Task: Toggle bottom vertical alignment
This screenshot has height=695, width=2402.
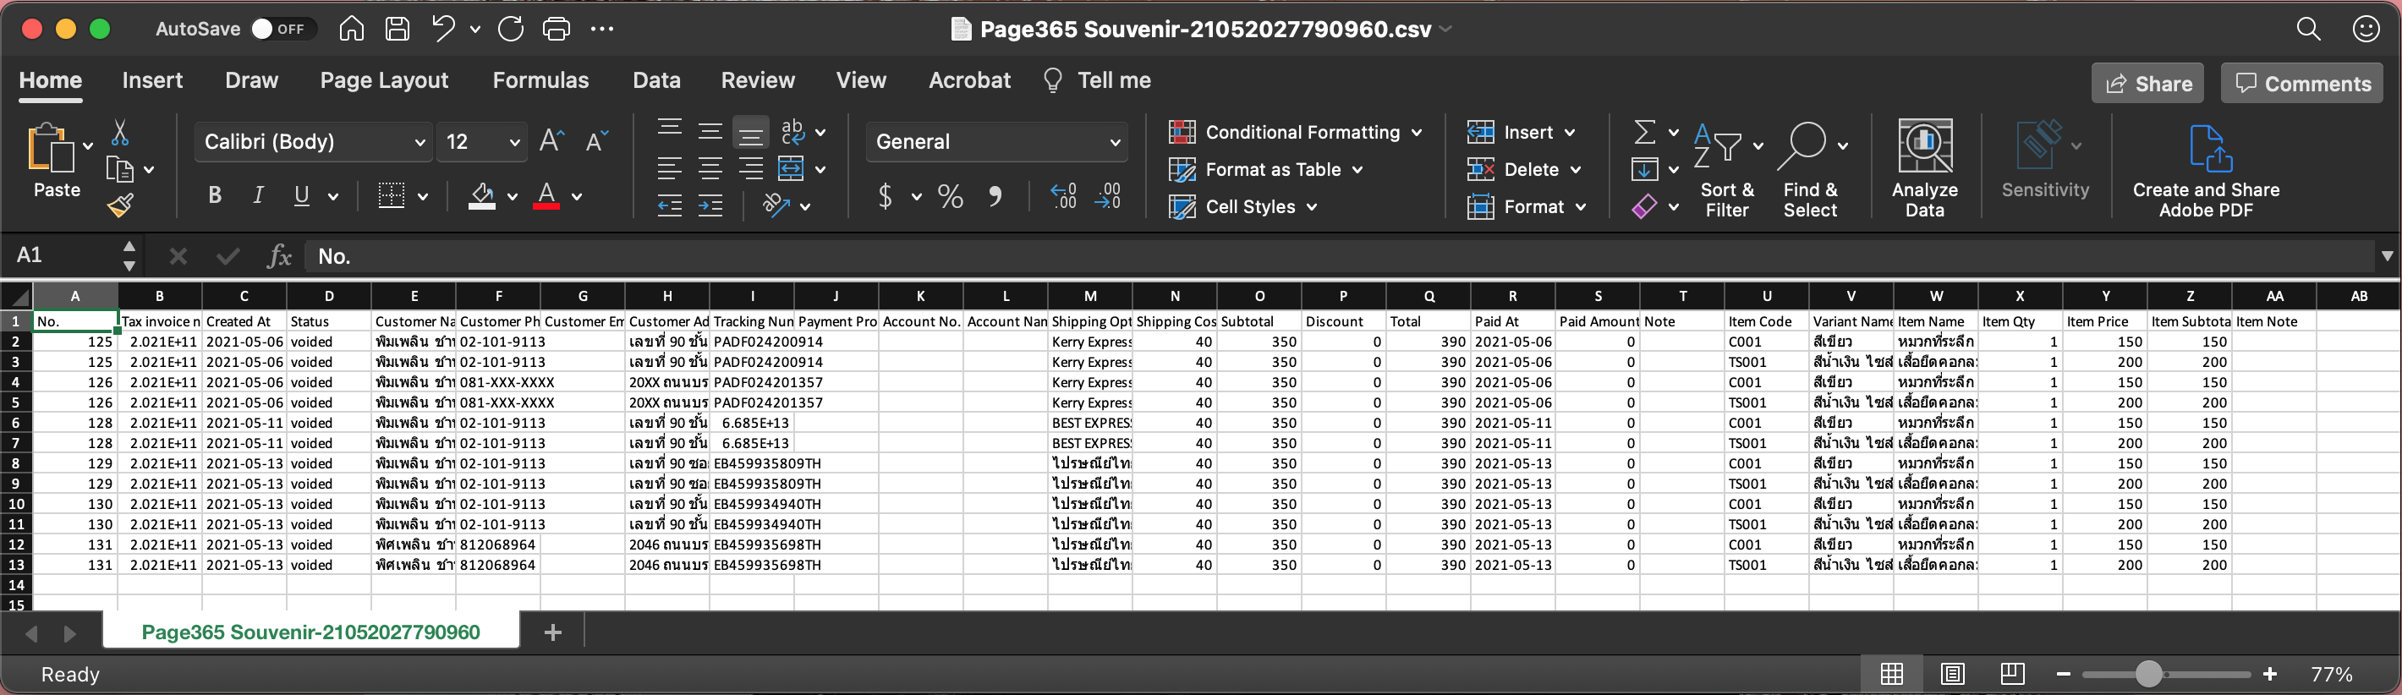Action: click(751, 132)
